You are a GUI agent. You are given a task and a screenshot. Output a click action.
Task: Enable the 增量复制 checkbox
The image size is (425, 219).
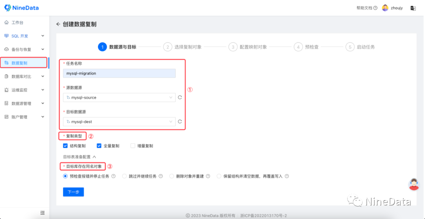(x=133, y=145)
